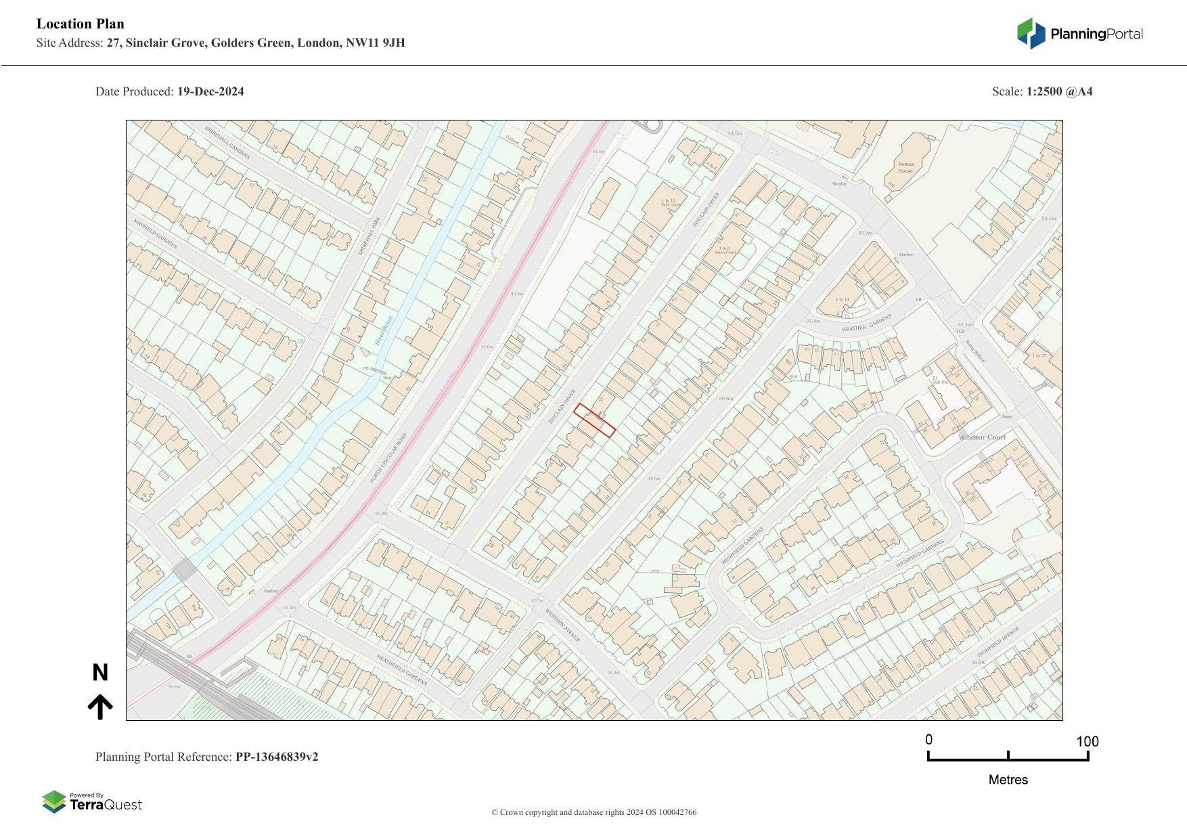Click the Mayfield Gardens street label
Image resolution: width=1187 pixels, height=840 pixels.
(155, 234)
